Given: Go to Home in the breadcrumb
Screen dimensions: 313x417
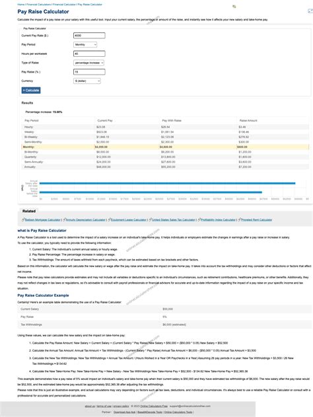Looking at the screenshot, I should 20,5.
